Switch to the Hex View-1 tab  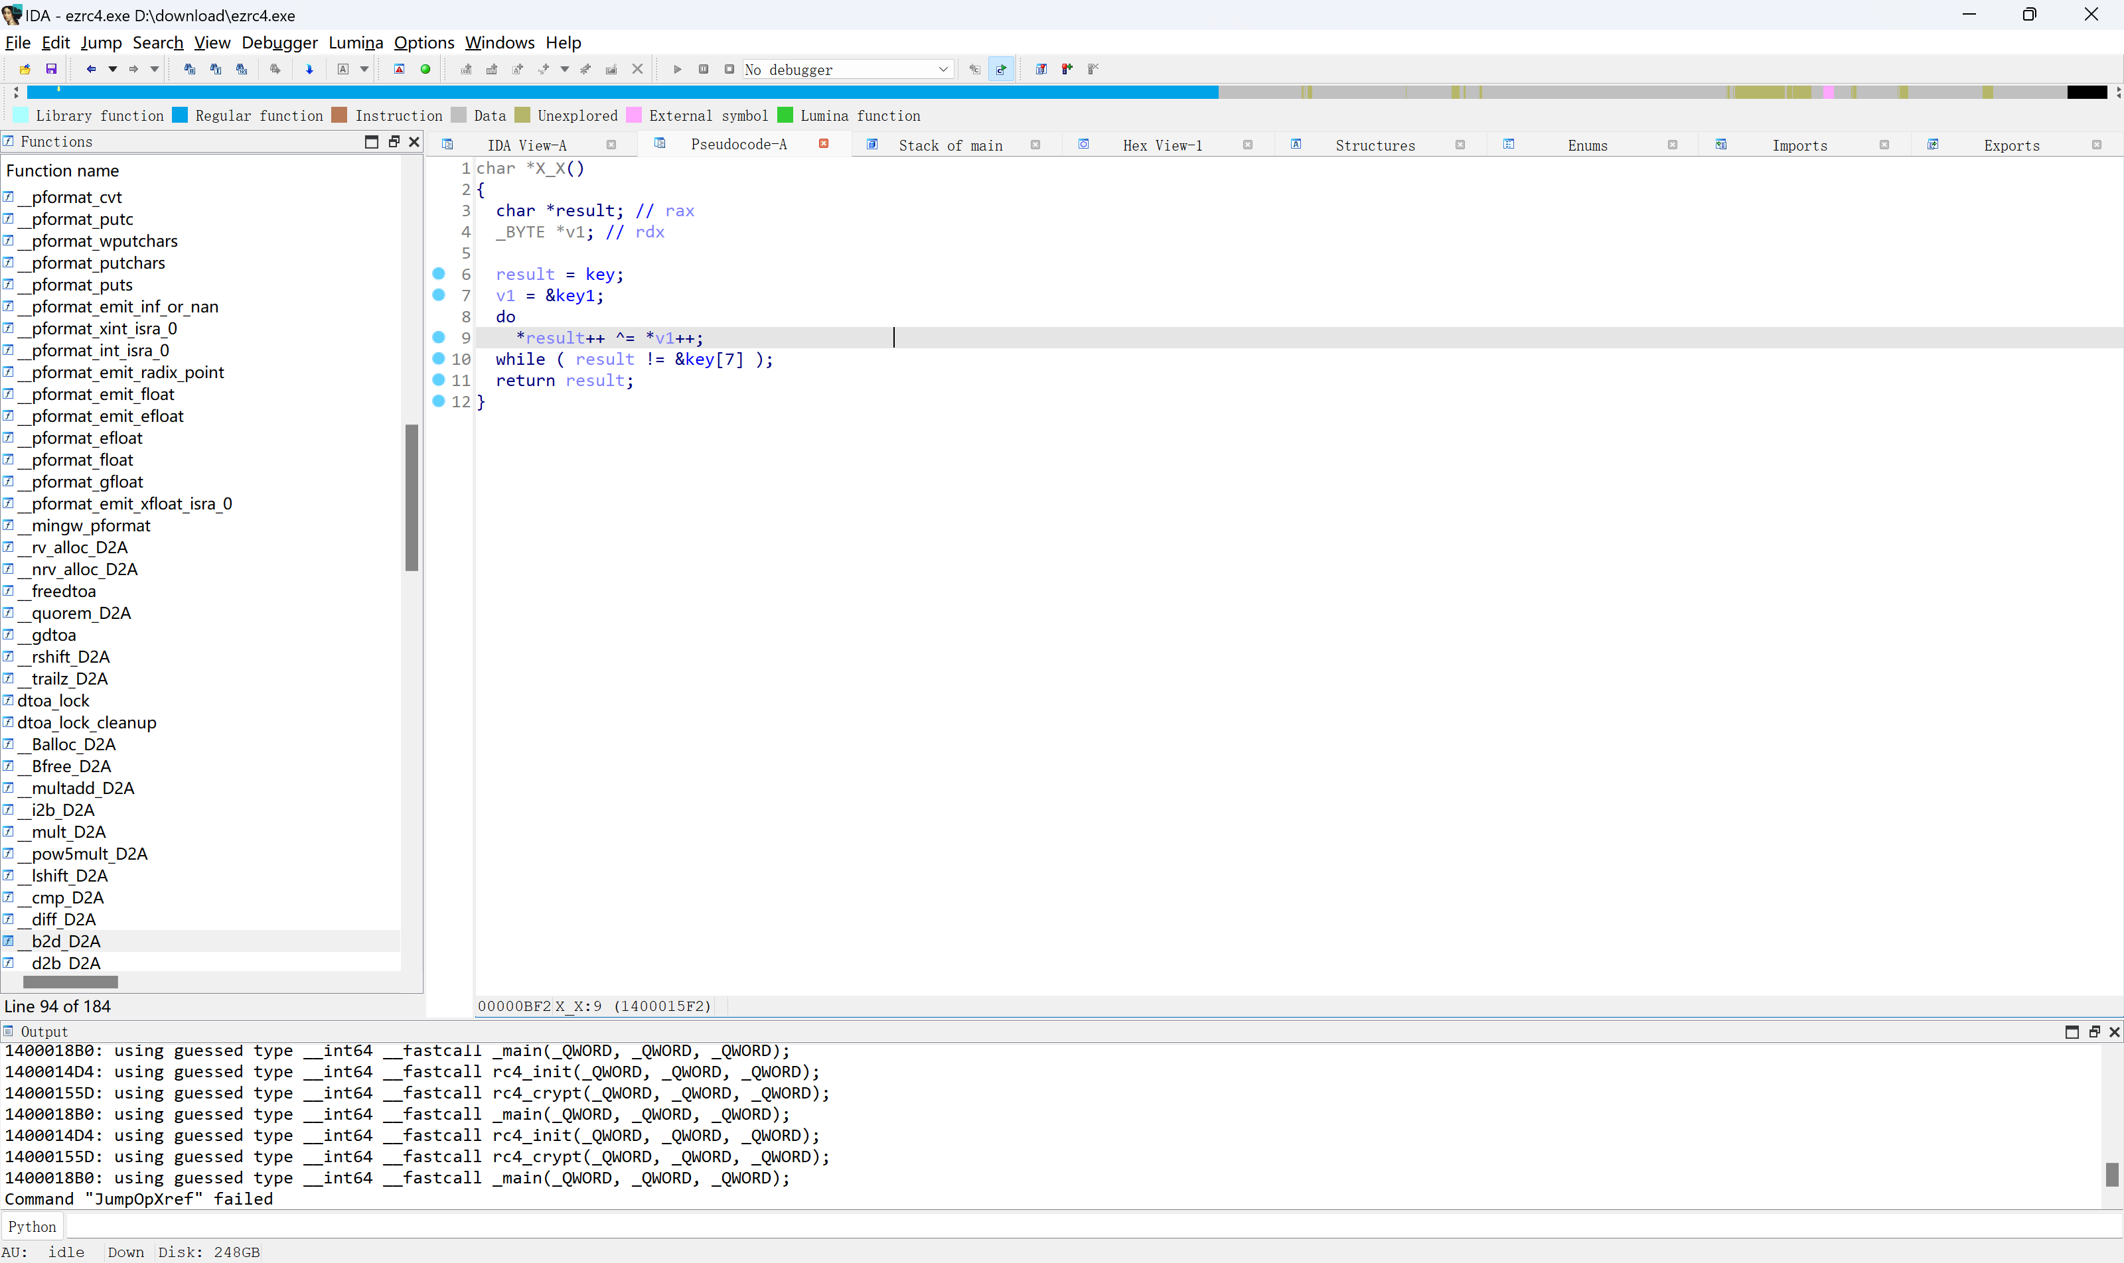coord(1162,145)
